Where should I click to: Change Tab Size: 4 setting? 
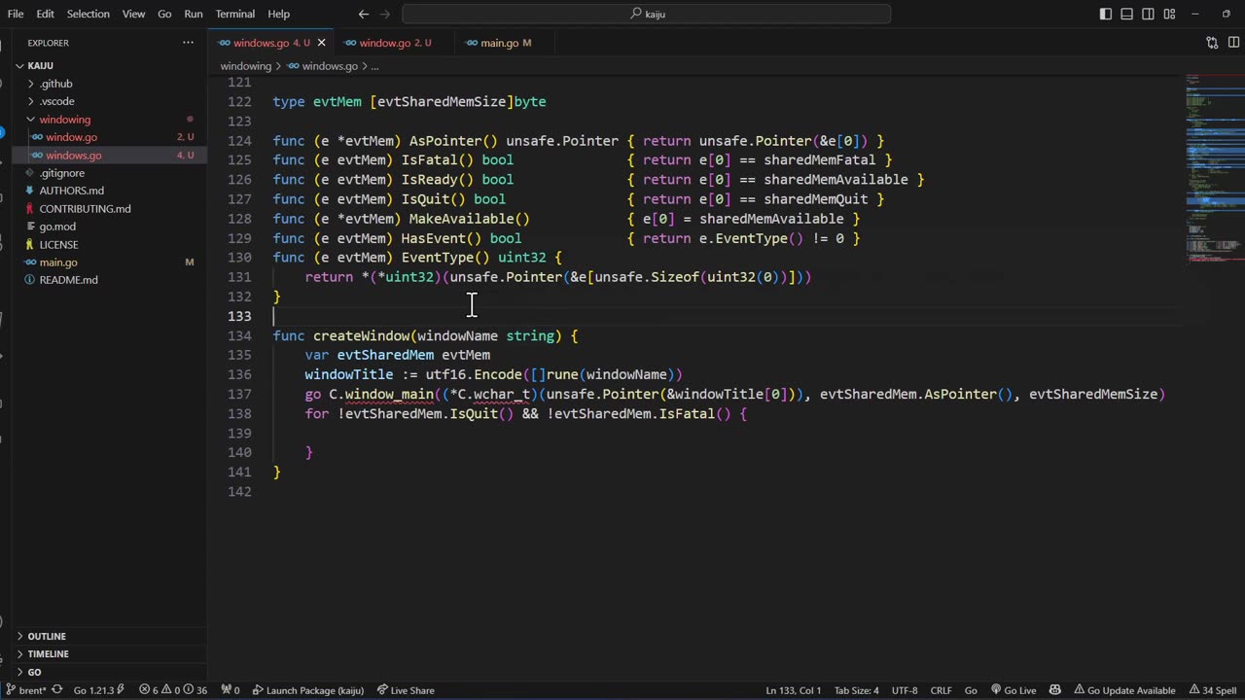pos(857,690)
